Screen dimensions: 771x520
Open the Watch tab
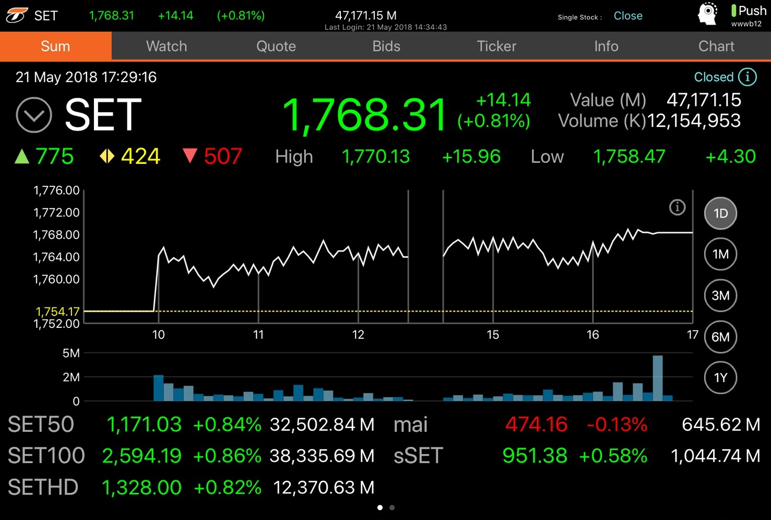coord(167,46)
